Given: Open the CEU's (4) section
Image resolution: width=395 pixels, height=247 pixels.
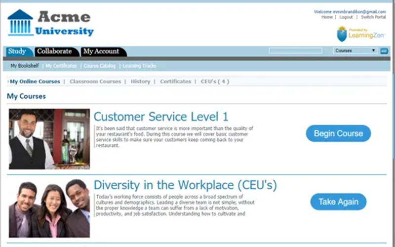Looking at the screenshot, I should pyautogui.click(x=215, y=82).
